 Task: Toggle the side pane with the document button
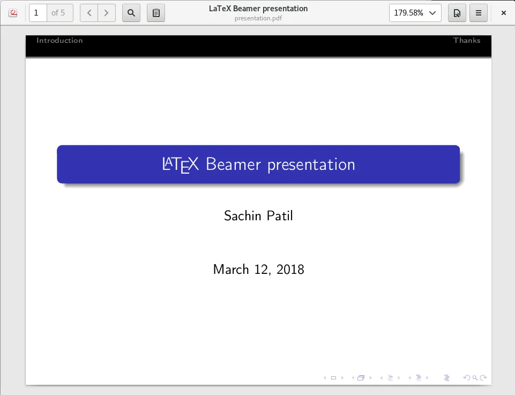coord(457,13)
